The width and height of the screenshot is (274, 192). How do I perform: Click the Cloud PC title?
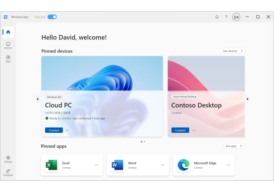[58, 105]
